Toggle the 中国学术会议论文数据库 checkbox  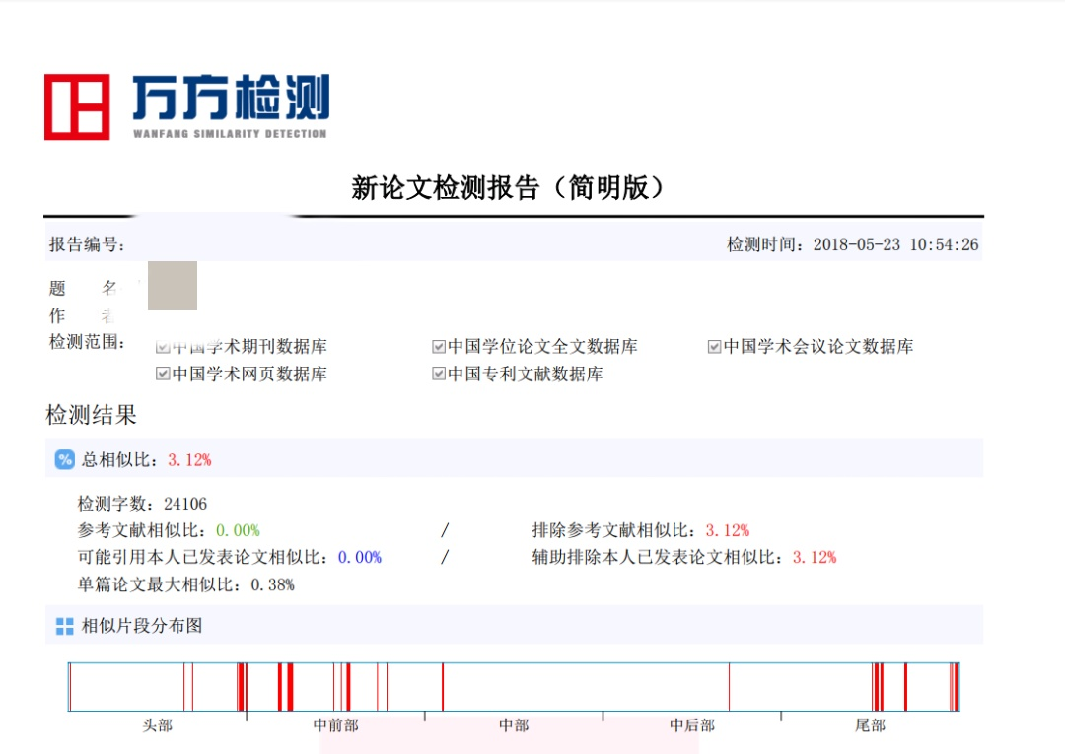(713, 346)
